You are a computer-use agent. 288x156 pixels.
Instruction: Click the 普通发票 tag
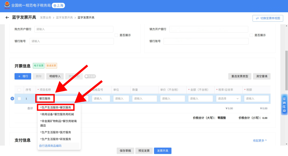click(51, 66)
